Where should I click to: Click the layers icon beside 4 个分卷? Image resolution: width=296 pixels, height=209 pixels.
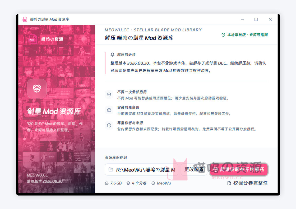coord(128,183)
